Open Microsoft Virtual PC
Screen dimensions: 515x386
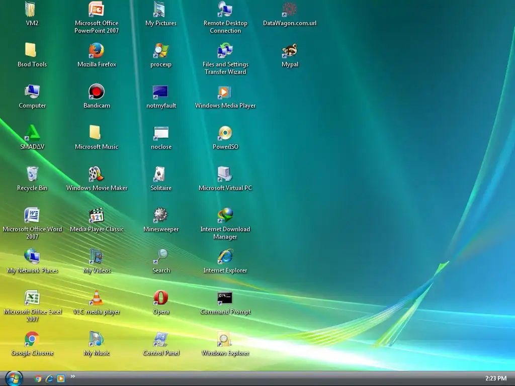pyautogui.click(x=225, y=174)
